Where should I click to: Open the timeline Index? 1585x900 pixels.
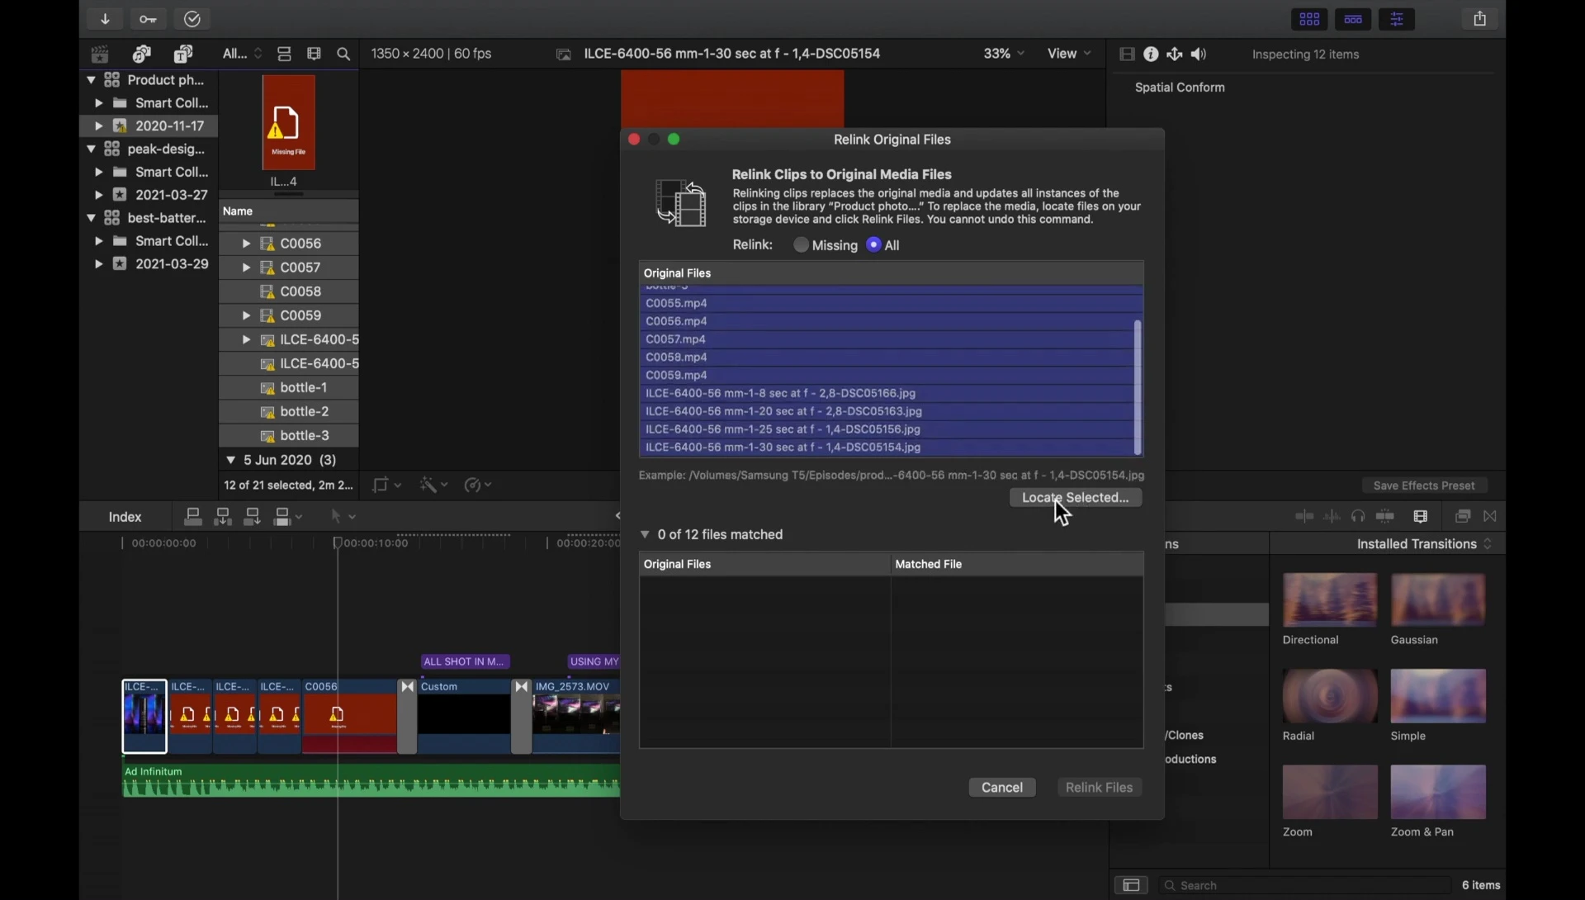(x=125, y=518)
